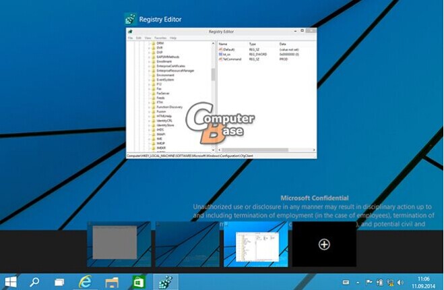This screenshot has width=444, height=290.
Task: Expand the IdentityCRL key
Action: 149,121
